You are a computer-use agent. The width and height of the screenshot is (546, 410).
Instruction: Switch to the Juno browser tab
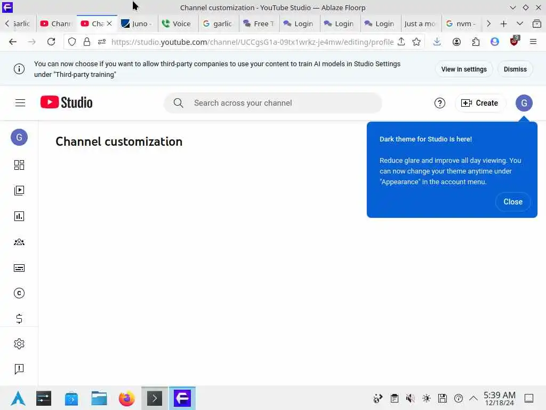[x=137, y=23]
